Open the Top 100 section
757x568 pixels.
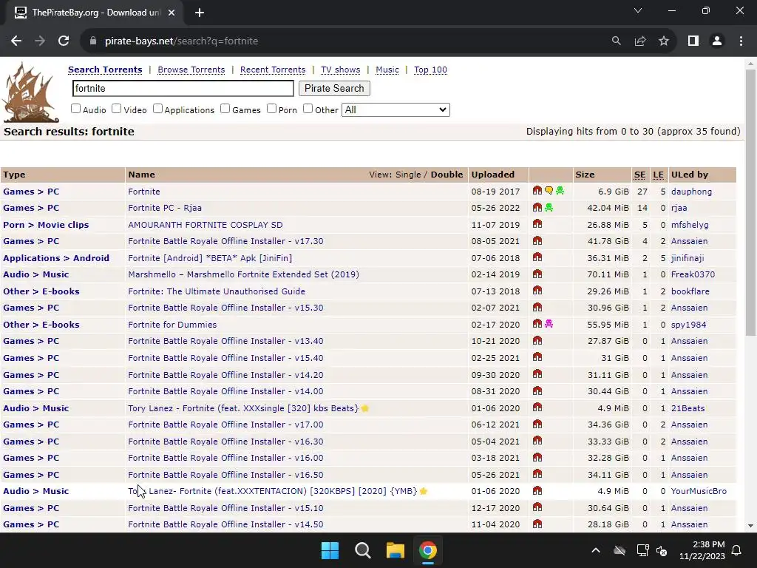click(431, 70)
